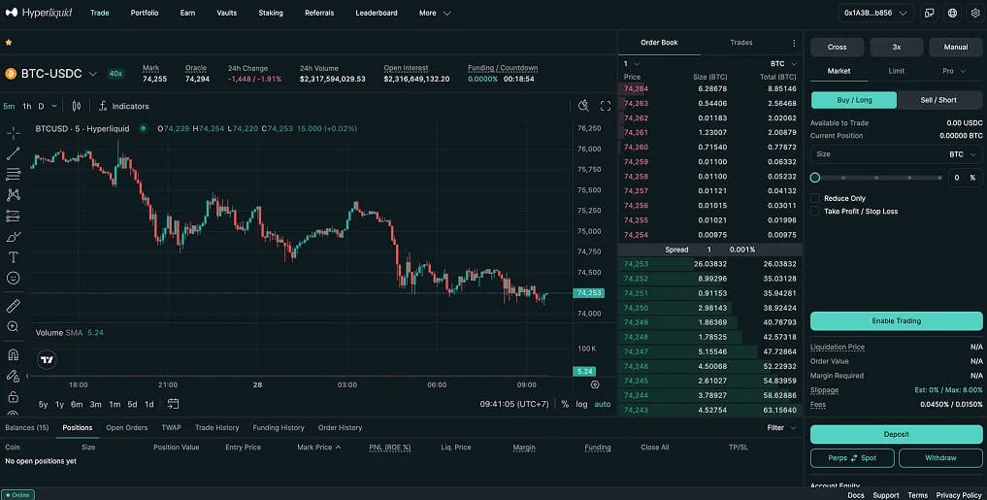Click the Enable Trading button
Screen dimensions: 987x500
897,321
